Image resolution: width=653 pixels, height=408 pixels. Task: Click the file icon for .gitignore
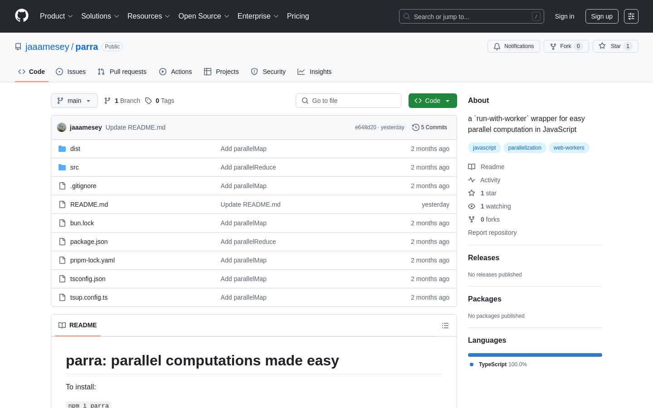point(62,186)
